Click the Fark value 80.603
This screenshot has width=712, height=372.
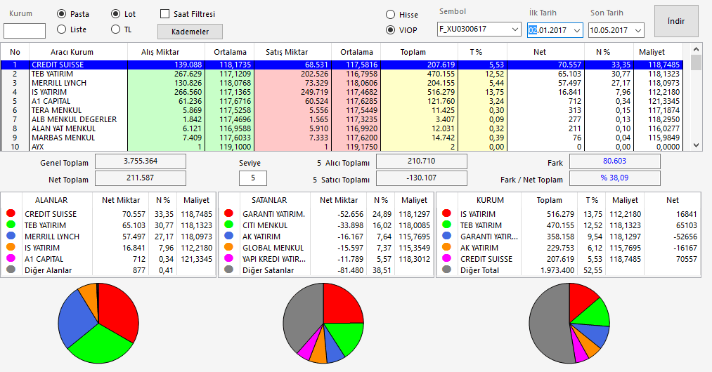[615, 161]
